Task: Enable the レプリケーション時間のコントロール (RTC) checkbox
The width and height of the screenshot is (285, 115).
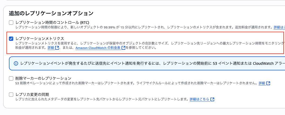Action: pos(11,23)
